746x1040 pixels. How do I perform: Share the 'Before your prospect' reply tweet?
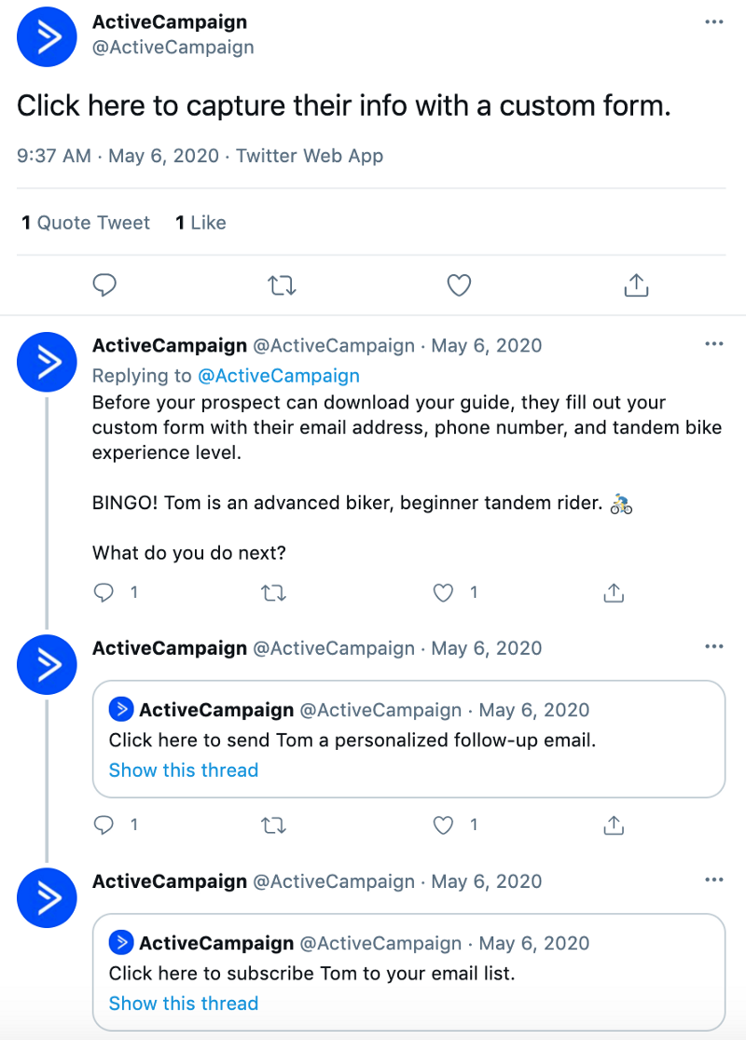point(614,592)
